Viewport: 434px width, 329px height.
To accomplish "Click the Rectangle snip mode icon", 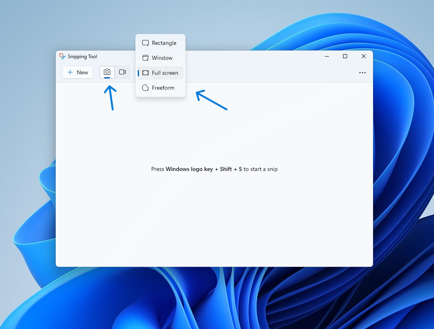I will point(145,42).
